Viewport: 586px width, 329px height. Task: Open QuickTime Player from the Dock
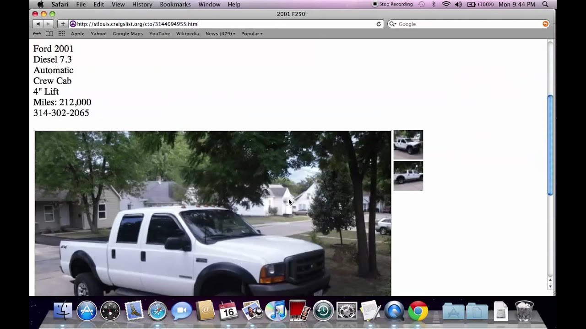point(394,311)
